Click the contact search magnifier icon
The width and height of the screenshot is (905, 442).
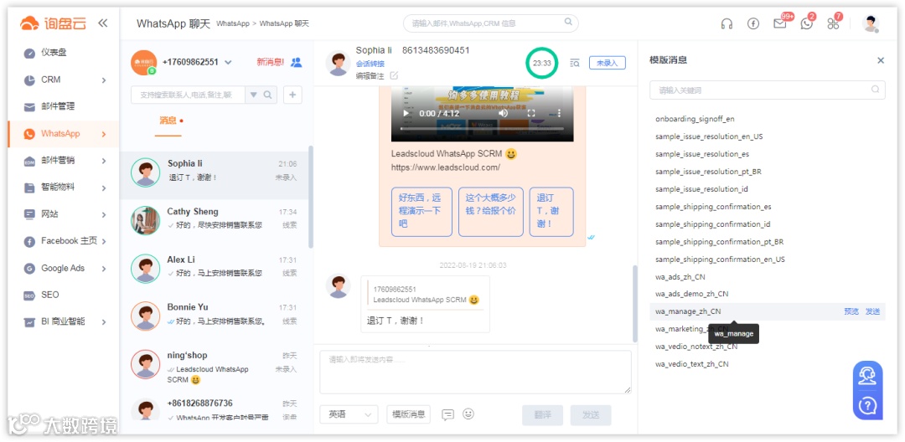[x=268, y=95]
